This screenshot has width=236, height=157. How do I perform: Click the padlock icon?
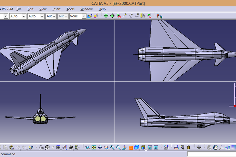click(71, 147)
